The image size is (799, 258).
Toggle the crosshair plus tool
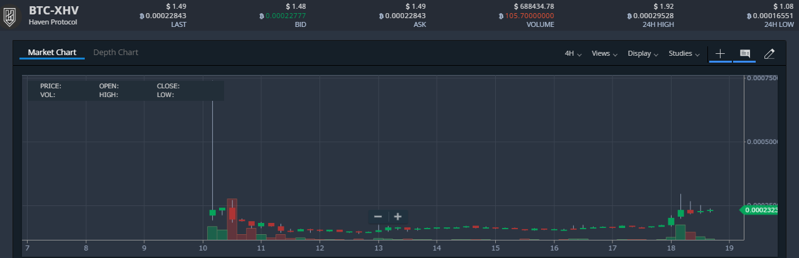(720, 54)
